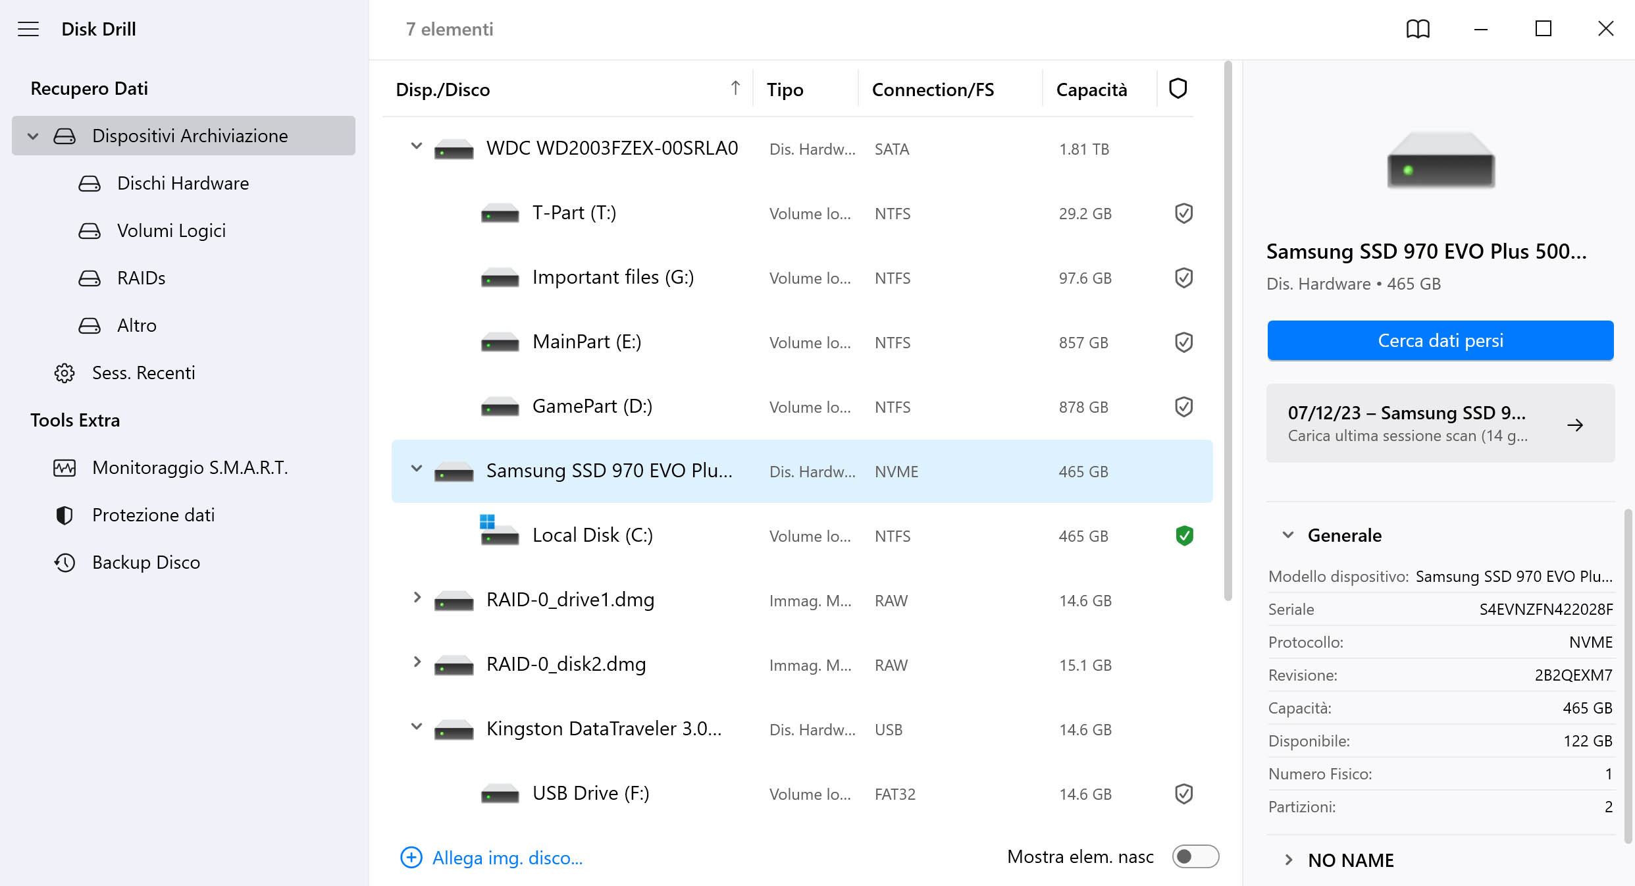Toggle Mostra elem. nasc switch
The width and height of the screenshot is (1635, 886).
1195,856
